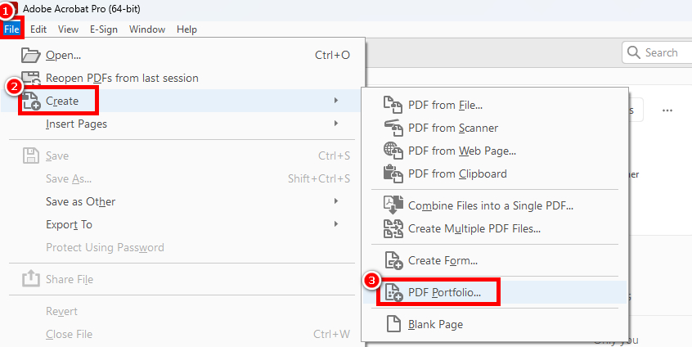Click the PDF from Scanner icon

[393, 128]
